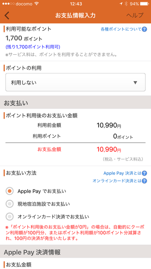
Task: Expand the ポイントの利用 dropdown
Action: coord(75,82)
